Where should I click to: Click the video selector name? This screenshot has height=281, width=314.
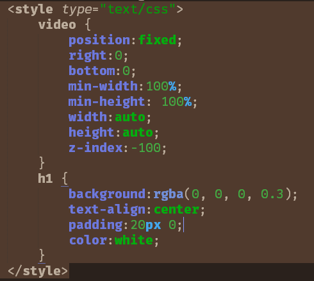pyautogui.click(x=57, y=25)
